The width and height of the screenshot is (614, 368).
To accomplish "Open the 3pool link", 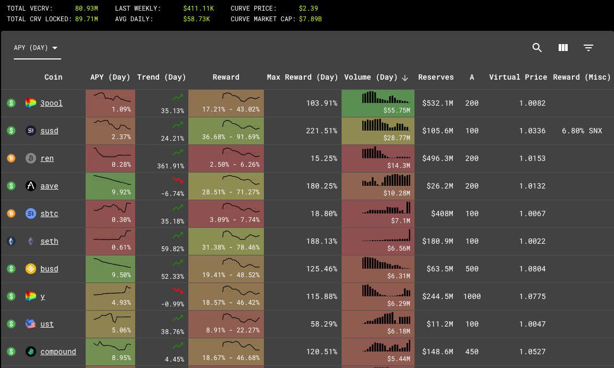I will pos(51,103).
